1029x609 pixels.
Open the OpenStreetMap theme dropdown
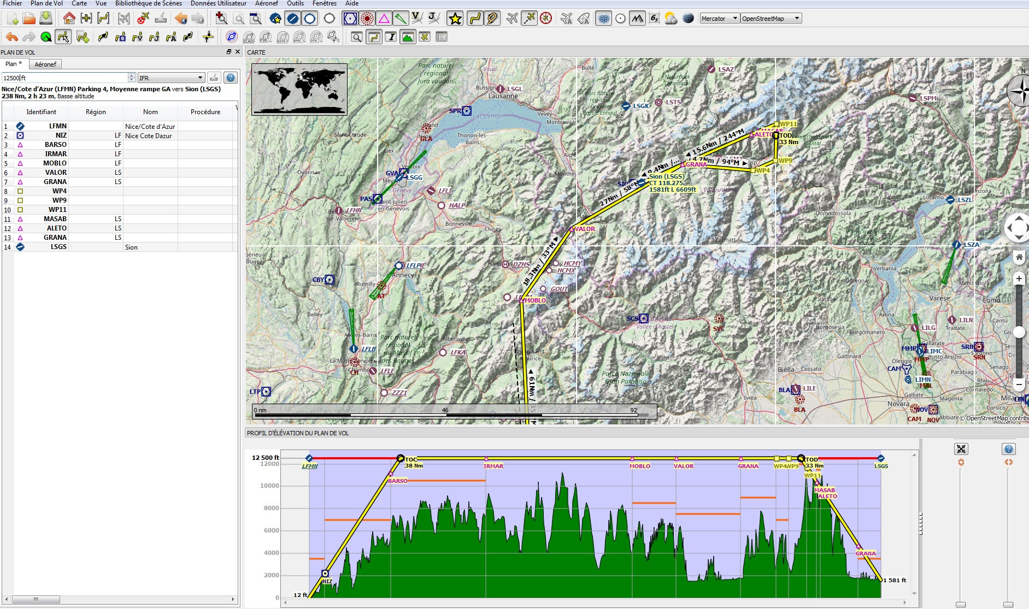pyautogui.click(x=771, y=19)
